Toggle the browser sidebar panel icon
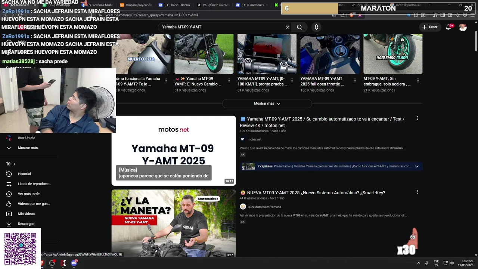 pos(443,15)
